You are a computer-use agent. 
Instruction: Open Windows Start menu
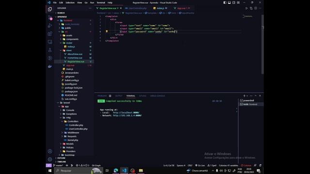50,171
